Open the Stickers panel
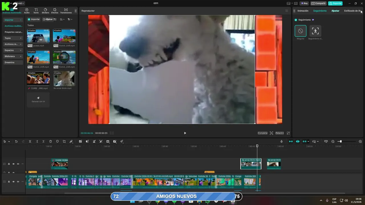Image resolution: width=365 pixels, height=205 pixels. (x=45, y=11)
